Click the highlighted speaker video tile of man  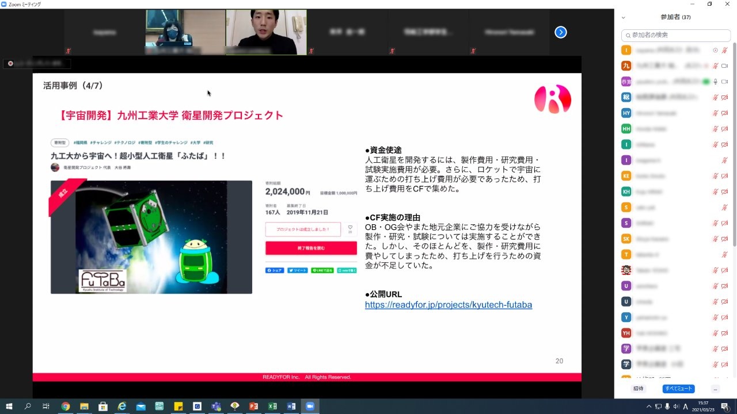coord(266,32)
